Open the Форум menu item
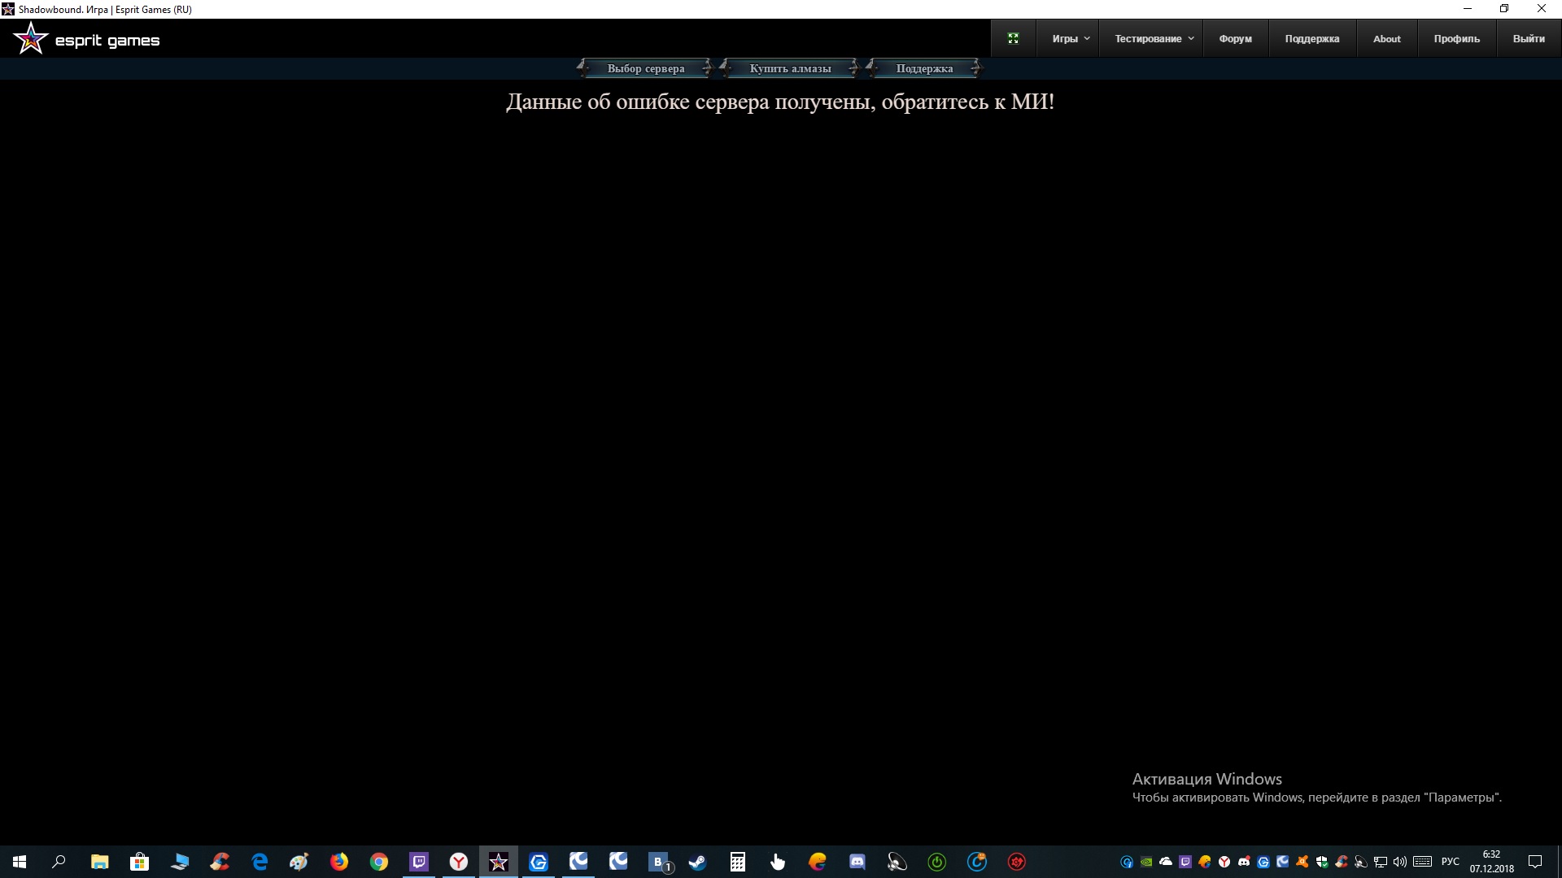Viewport: 1562px width, 878px height. click(x=1235, y=38)
